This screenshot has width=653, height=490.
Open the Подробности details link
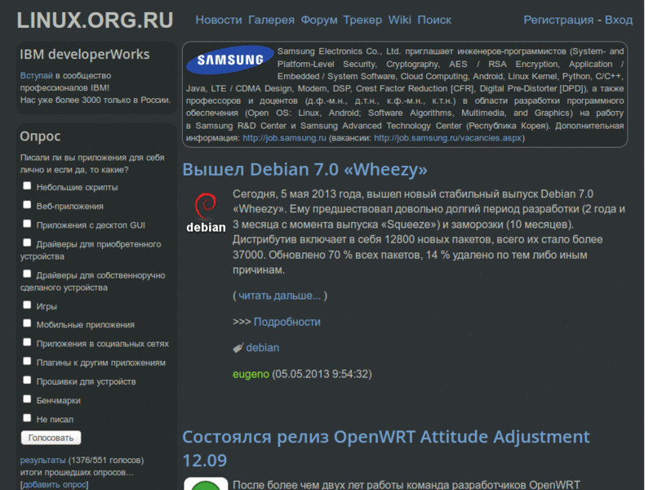287,322
